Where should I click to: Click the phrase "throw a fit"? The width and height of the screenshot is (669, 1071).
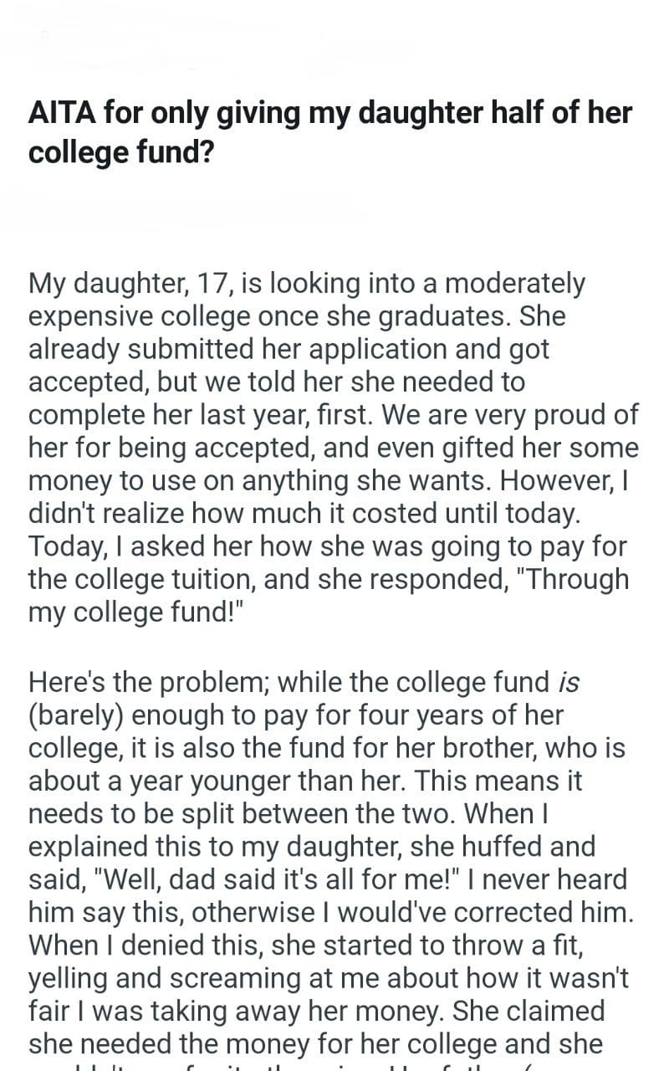tap(513, 945)
